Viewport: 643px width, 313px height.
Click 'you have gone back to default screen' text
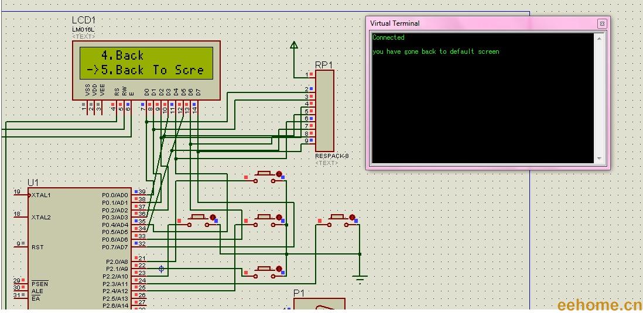[x=436, y=51]
